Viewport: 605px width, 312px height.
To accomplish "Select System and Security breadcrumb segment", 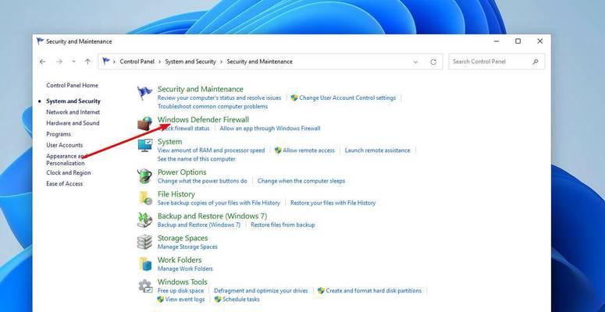I will pos(190,62).
